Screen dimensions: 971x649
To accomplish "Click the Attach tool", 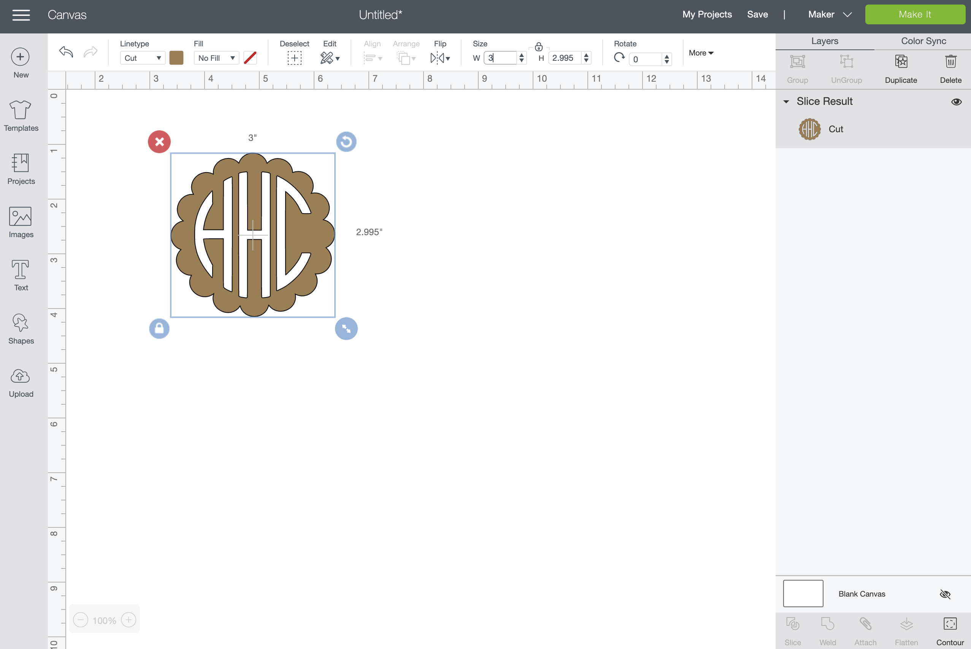I will click(865, 631).
